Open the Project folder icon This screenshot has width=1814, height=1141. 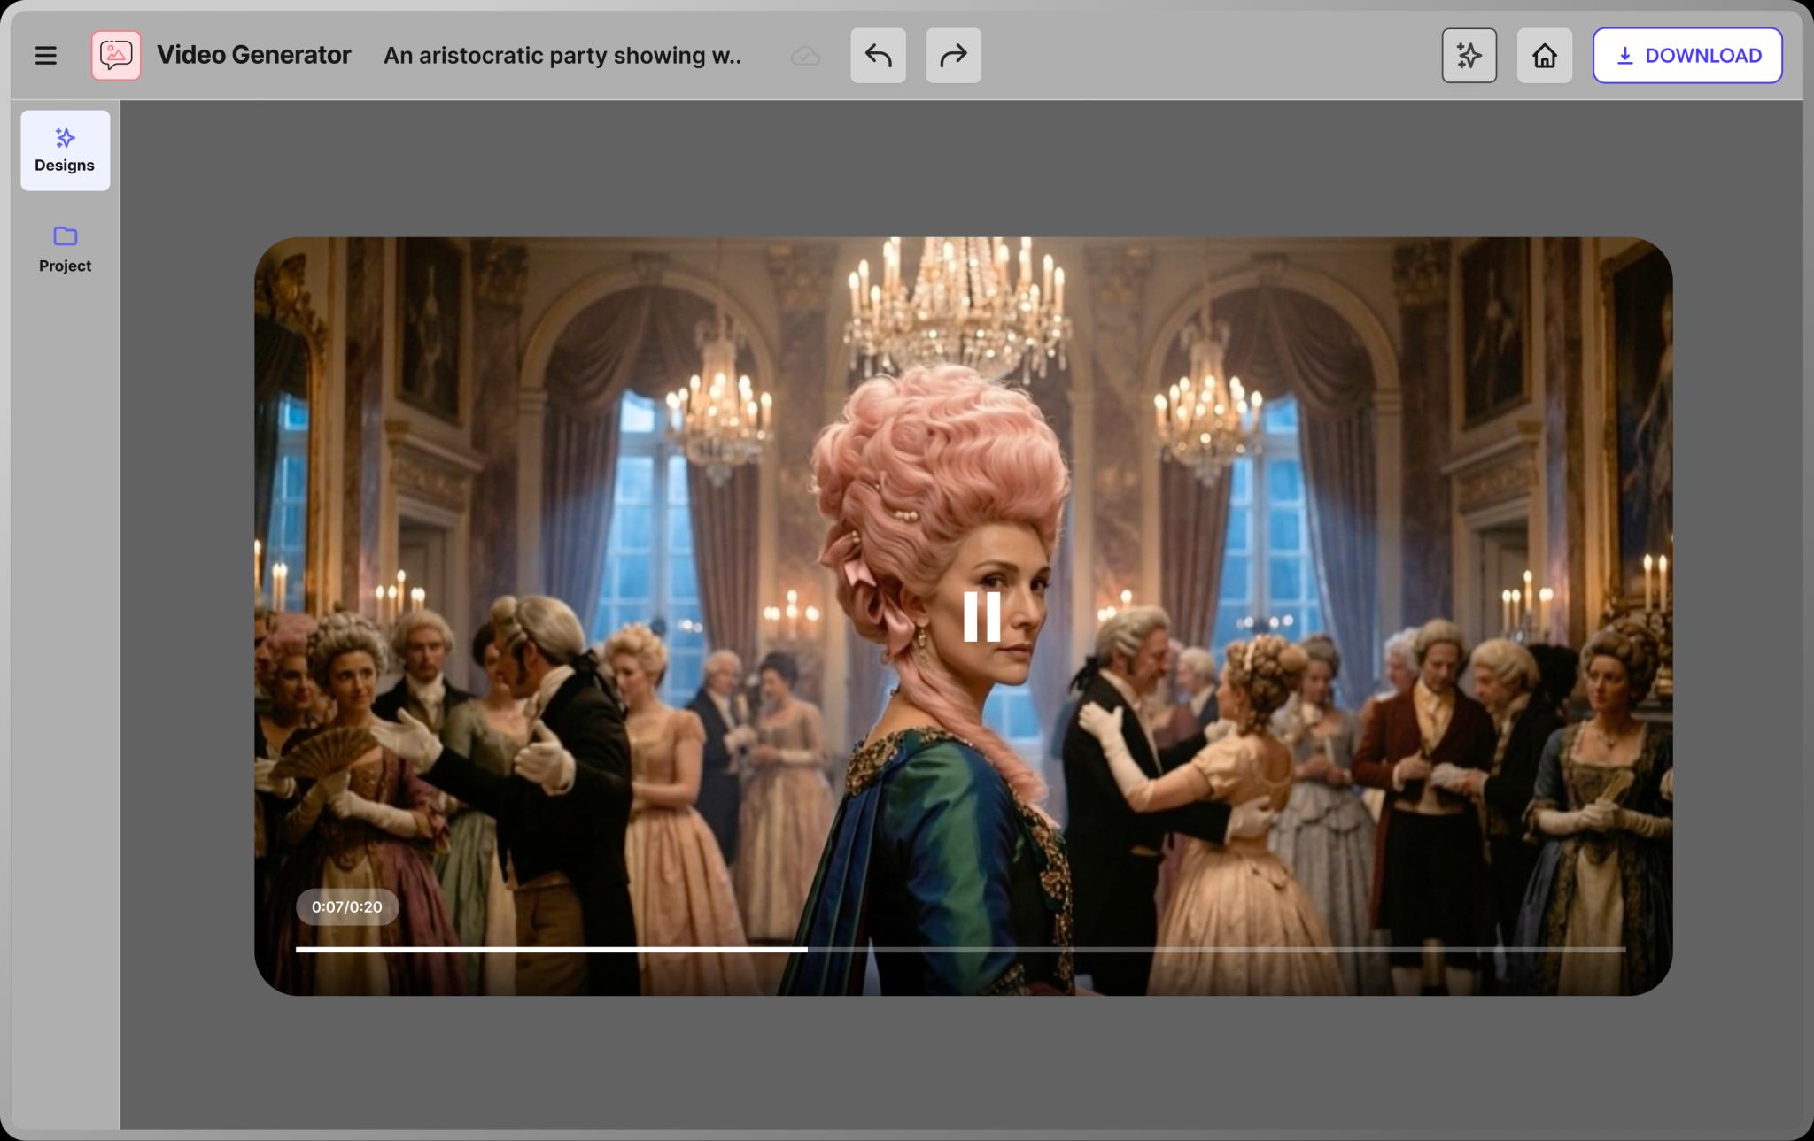(x=65, y=236)
